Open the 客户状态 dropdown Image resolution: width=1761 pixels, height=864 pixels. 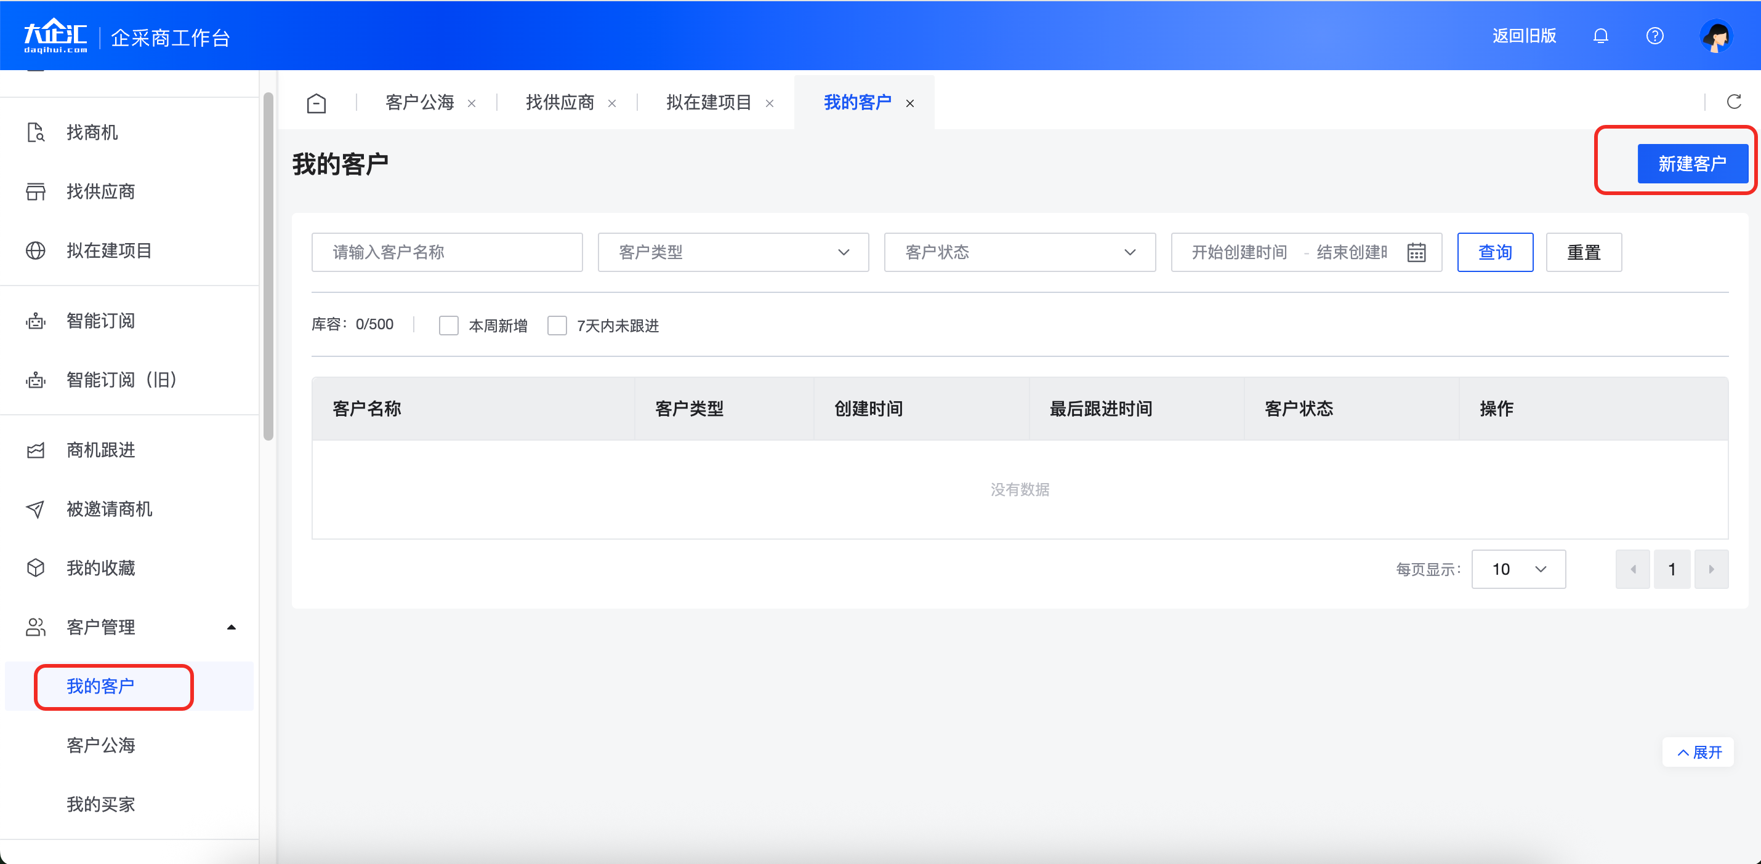click(x=1019, y=253)
